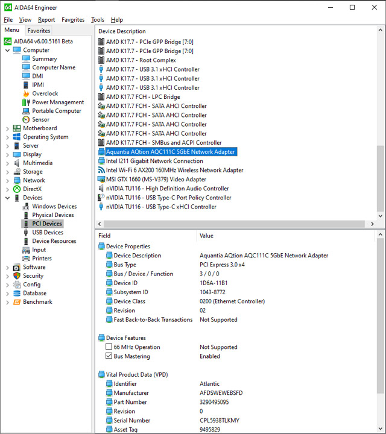Expand the Software tree node
This screenshot has height=434, width=386.
pos(7,268)
